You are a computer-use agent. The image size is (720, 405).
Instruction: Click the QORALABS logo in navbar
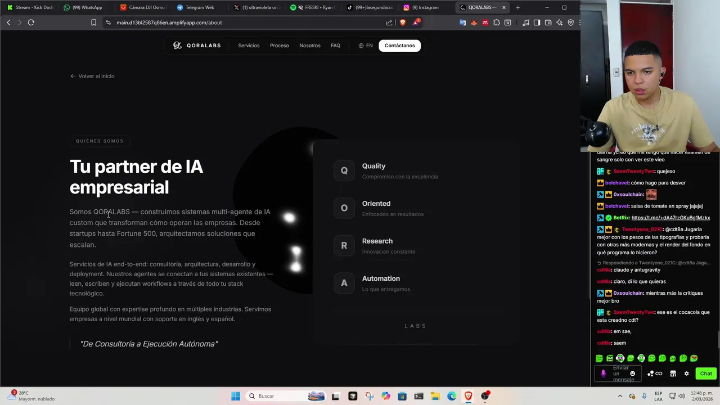tap(197, 46)
